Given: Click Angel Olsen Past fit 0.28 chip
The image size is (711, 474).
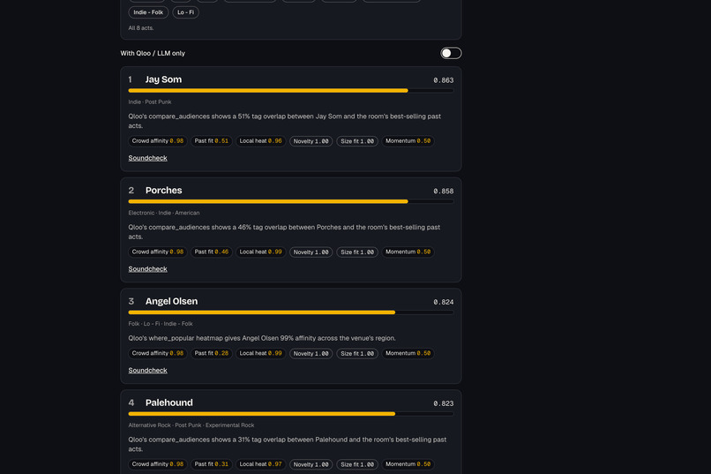Looking at the screenshot, I should coord(212,353).
